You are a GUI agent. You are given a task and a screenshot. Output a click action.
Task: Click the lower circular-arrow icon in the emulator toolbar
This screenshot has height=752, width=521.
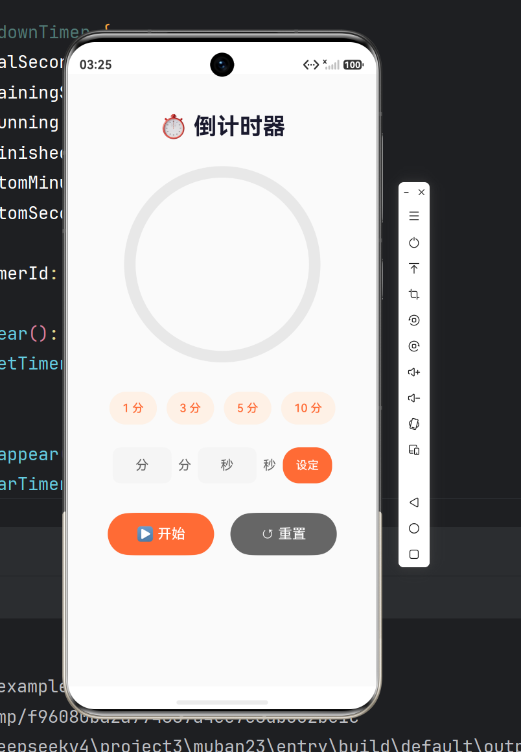click(x=414, y=346)
